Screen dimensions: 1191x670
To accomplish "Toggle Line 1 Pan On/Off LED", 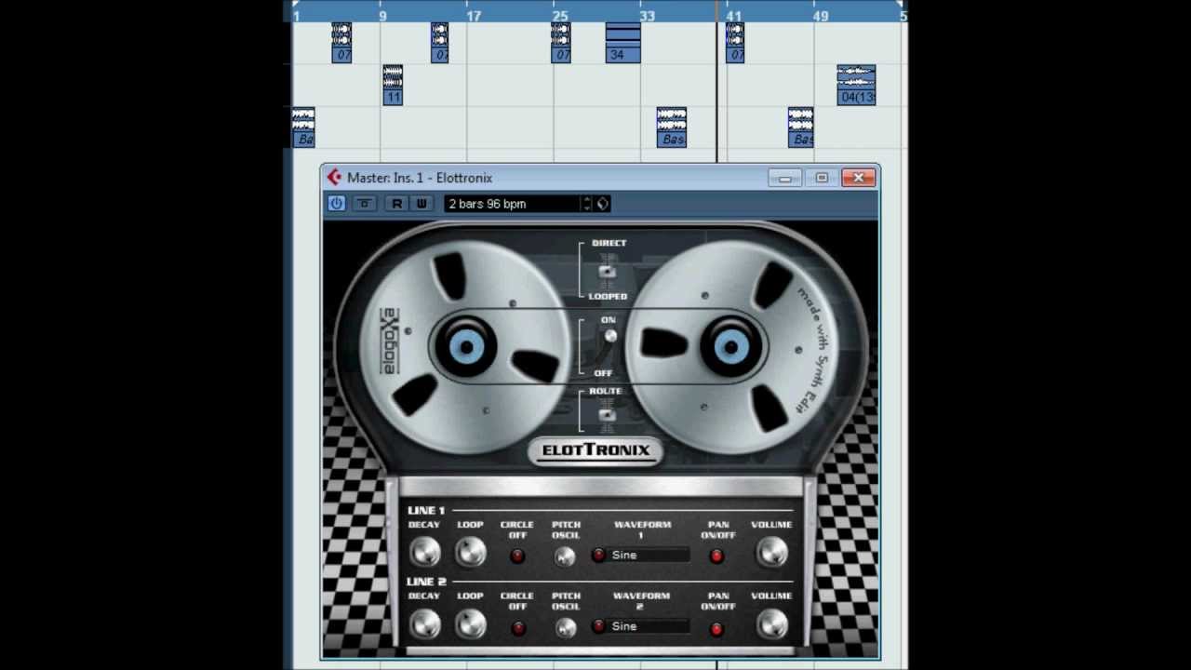I will coord(716,556).
